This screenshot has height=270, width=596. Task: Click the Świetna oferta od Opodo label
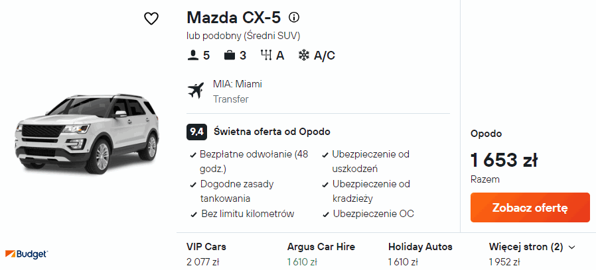[272, 131]
